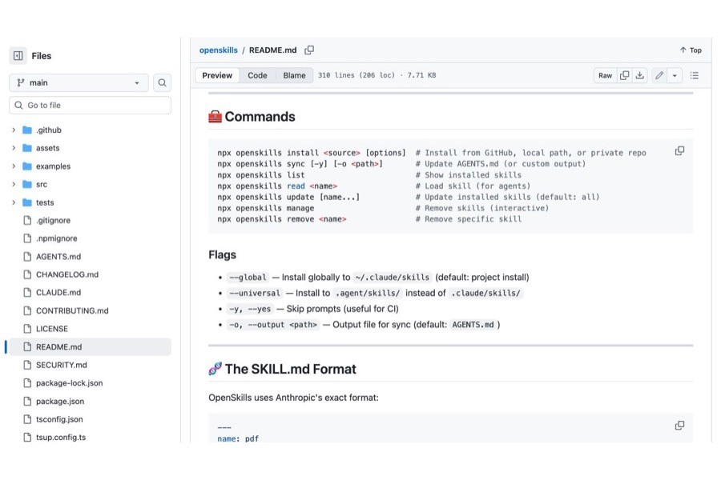
Task: Expand the src folder chevron
Action: click(14, 184)
